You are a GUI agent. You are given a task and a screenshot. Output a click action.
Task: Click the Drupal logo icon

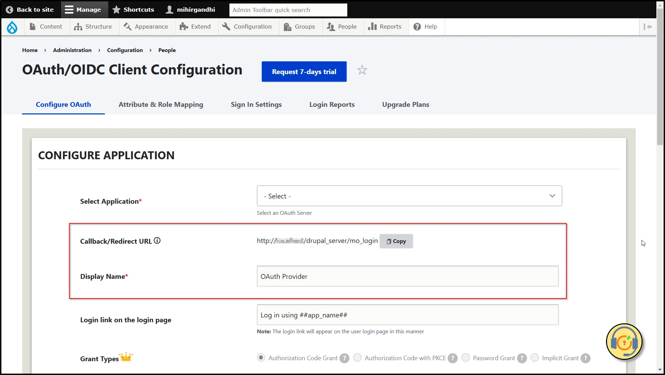pyautogui.click(x=12, y=27)
